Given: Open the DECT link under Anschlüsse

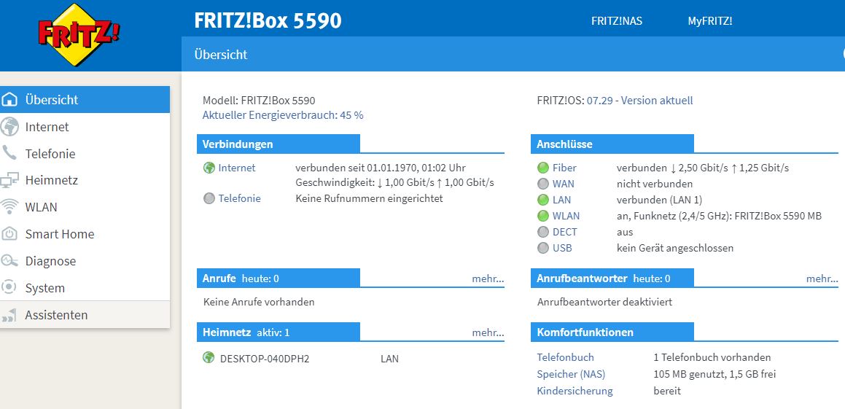Looking at the screenshot, I should [565, 233].
